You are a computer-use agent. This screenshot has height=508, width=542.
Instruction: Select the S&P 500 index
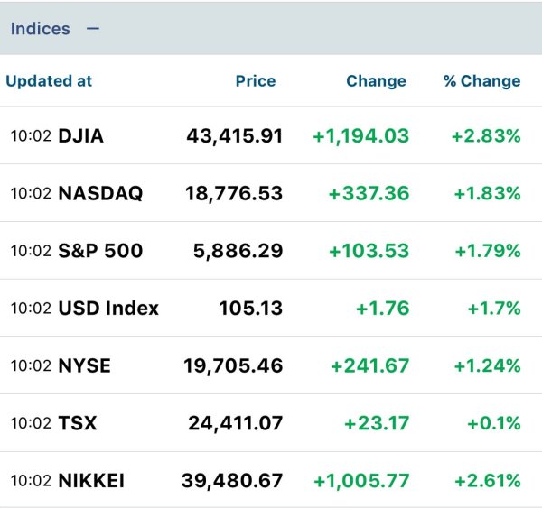(99, 251)
